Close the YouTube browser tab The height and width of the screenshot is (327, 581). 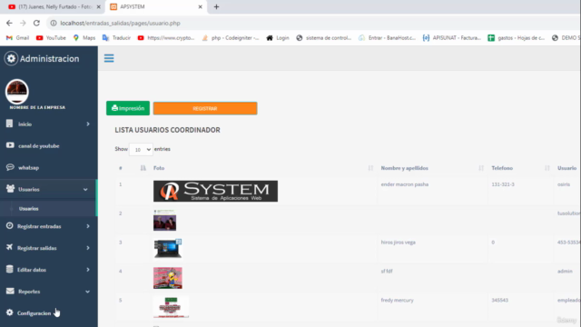99,6
